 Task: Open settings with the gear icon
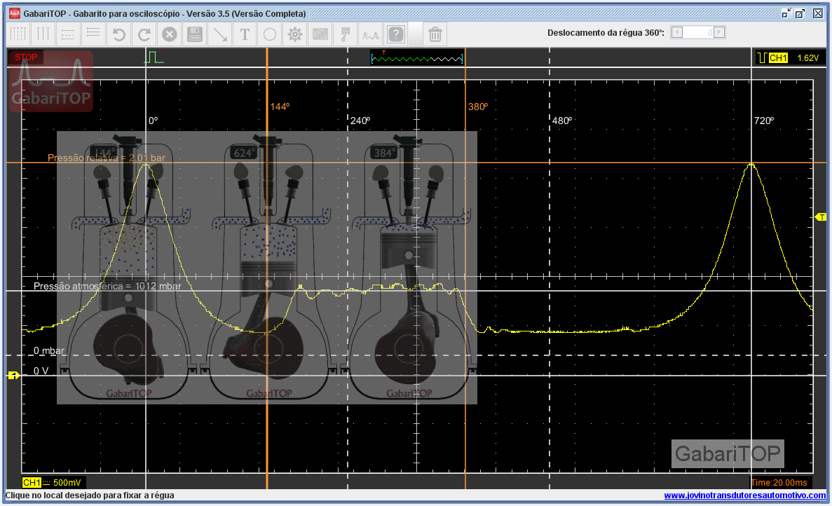tap(295, 34)
